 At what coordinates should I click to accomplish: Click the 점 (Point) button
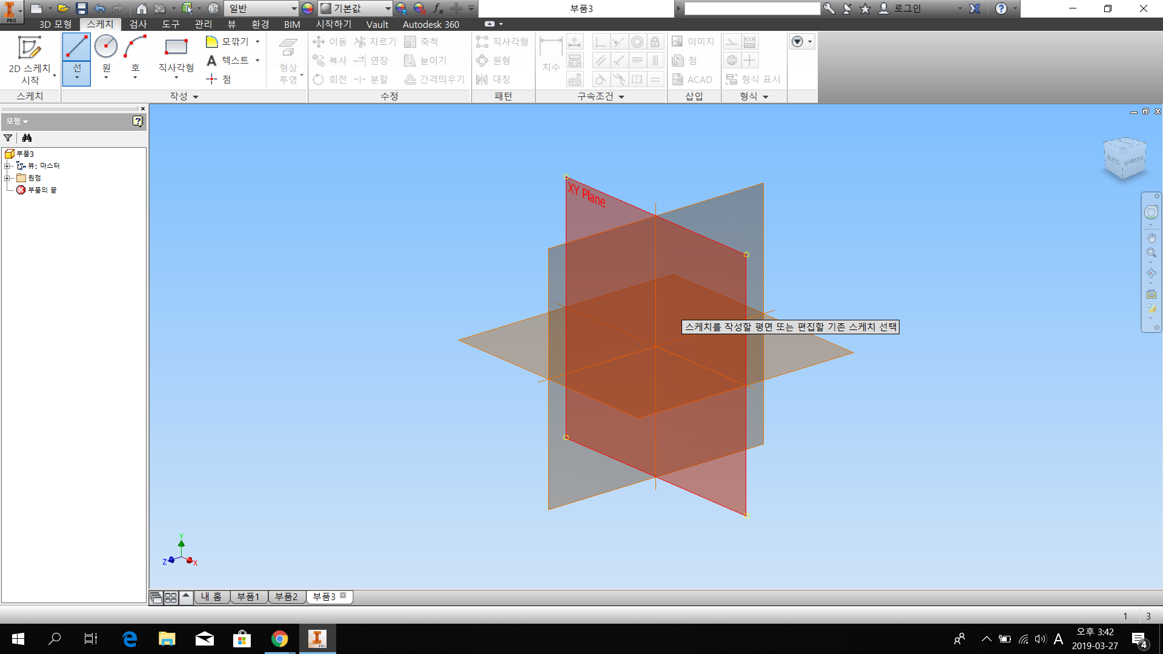[219, 79]
